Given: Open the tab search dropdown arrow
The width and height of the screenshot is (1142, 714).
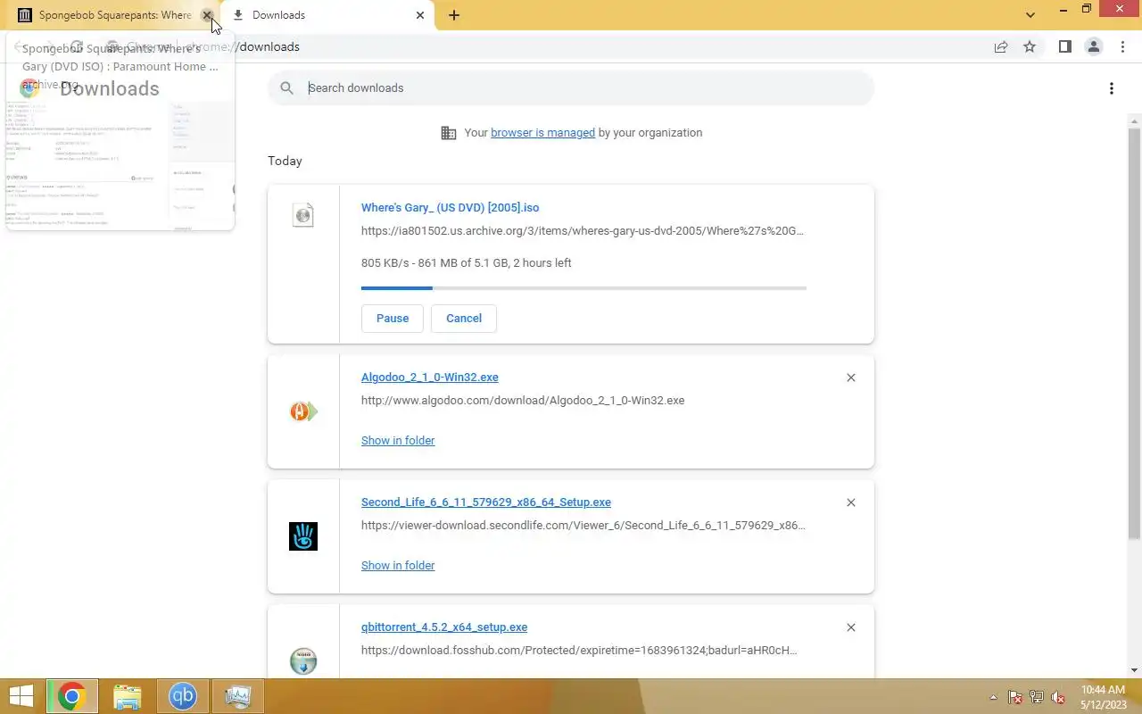Looking at the screenshot, I should point(1030,15).
